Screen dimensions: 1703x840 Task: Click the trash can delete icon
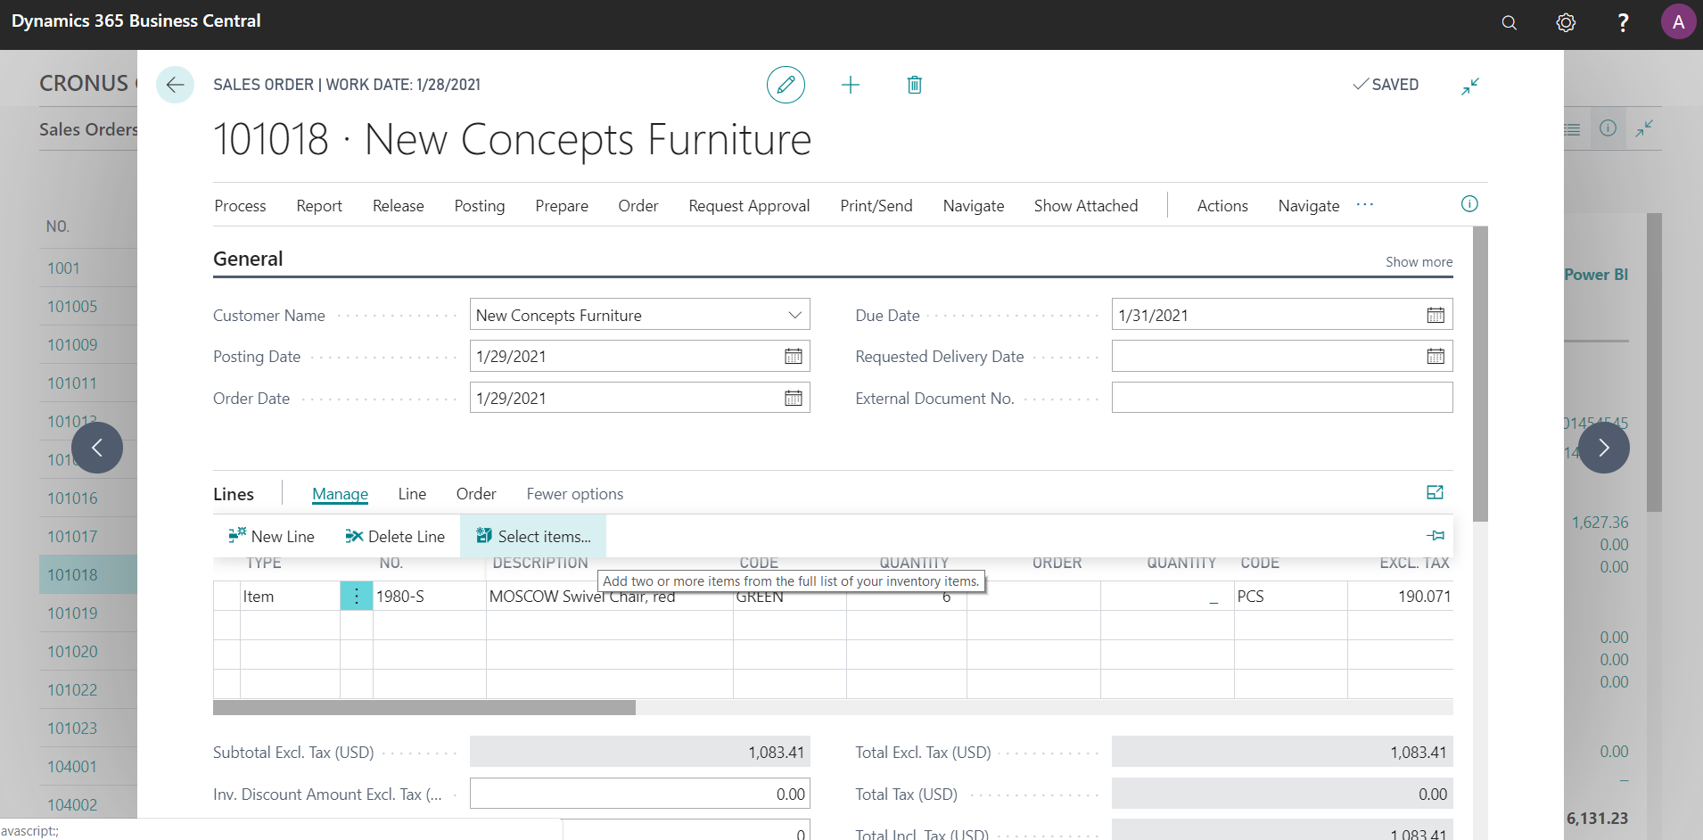tap(914, 85)
